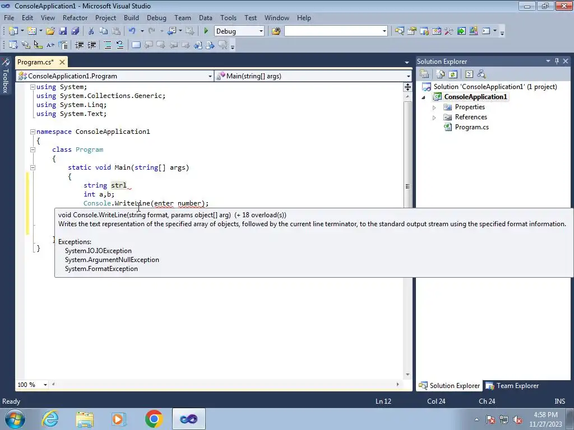Image resolution: width=574 pixels, height=430 pixels.
Task: Click the Display Quick Info icon
Action: pyautogui.click(x=38, y=45)
